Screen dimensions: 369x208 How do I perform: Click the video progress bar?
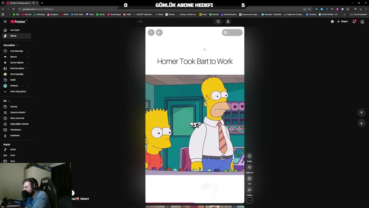195,203
